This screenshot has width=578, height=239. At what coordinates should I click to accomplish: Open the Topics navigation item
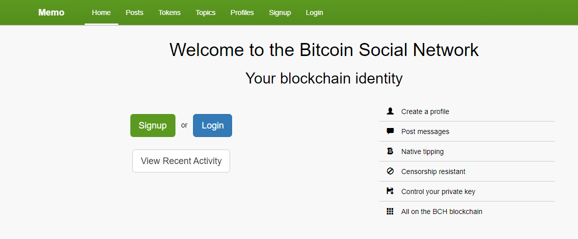tap(206, 12)
